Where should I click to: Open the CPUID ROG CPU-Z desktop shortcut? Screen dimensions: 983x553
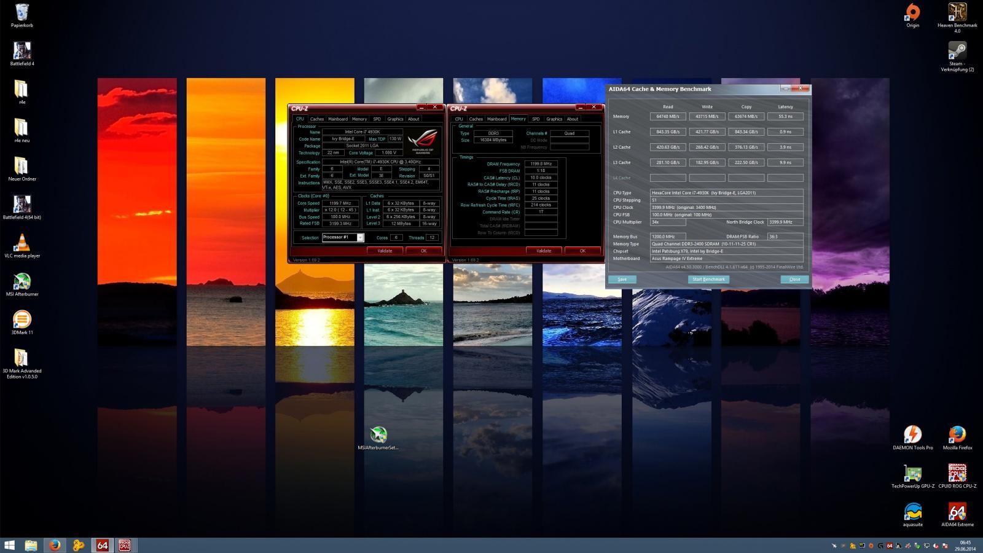point(957,477)
